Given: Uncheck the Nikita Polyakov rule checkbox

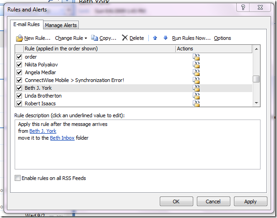Looking at the screenshot, I should 19,65.
